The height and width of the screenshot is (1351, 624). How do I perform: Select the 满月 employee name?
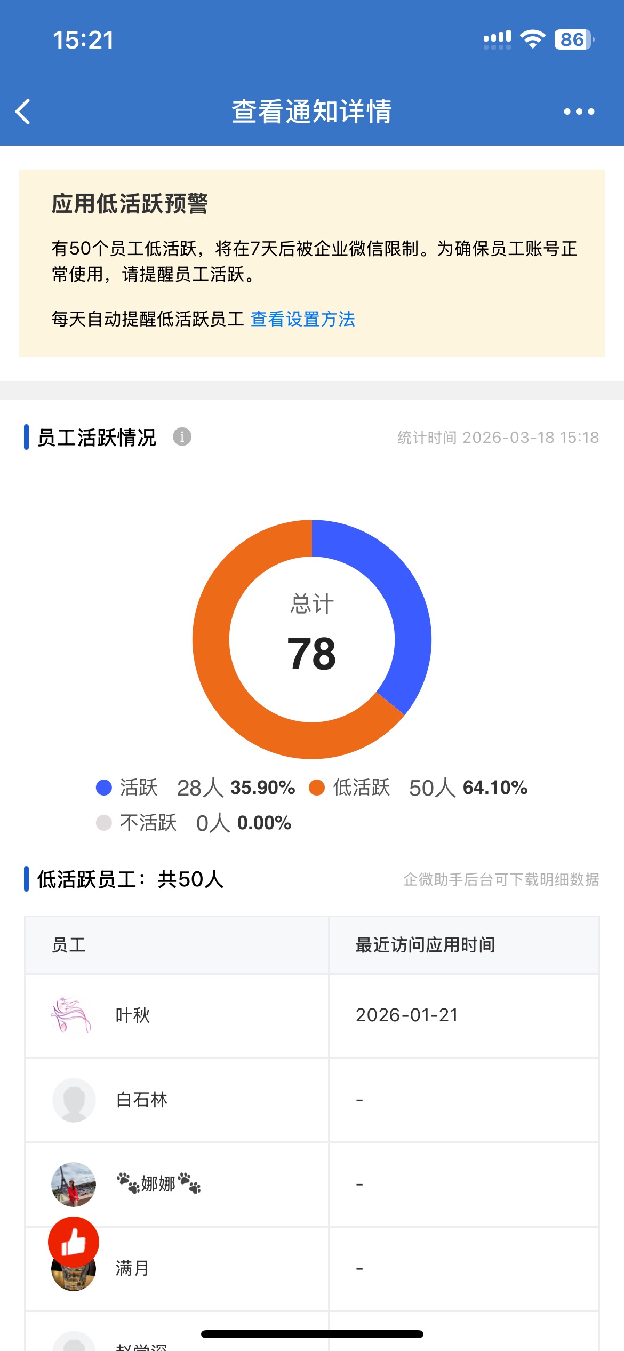point(132,1268)
